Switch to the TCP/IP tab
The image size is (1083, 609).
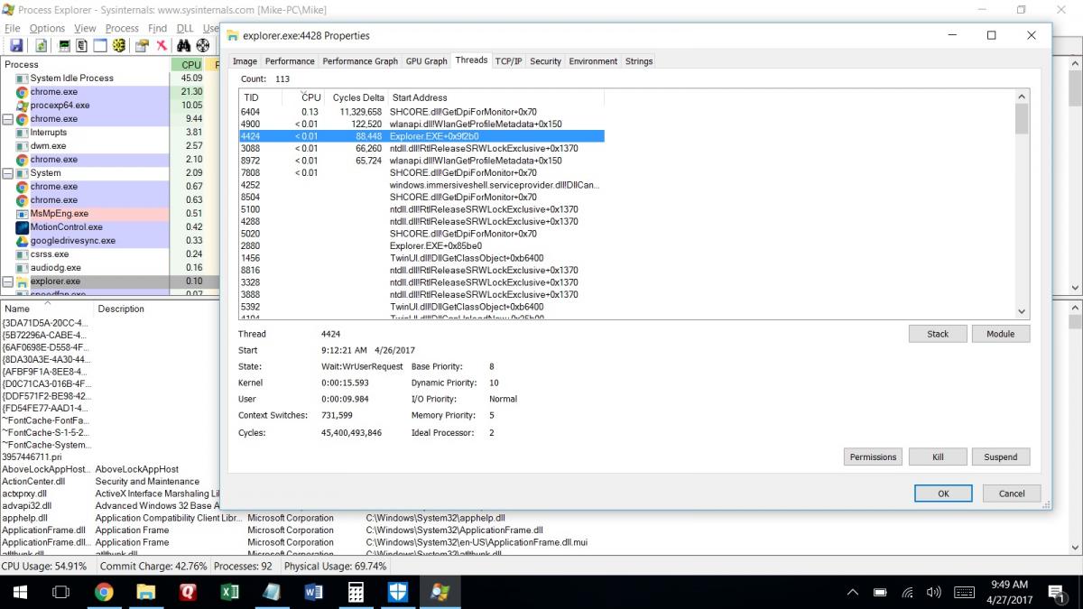click(508, 61)
